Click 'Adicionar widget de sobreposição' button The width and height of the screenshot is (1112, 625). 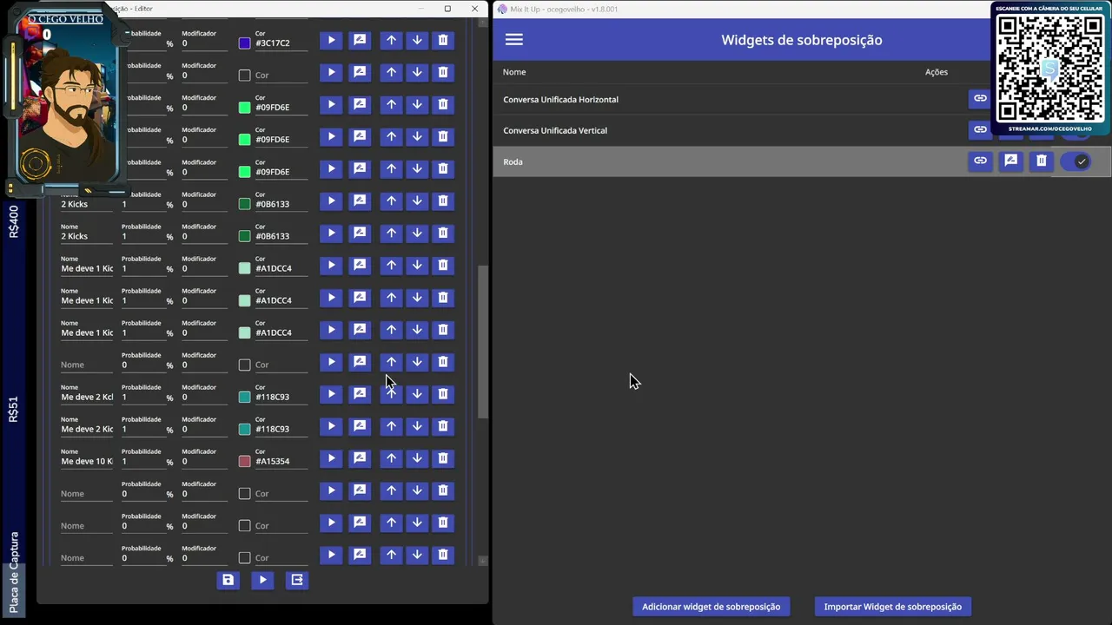[x=711, y=607]
